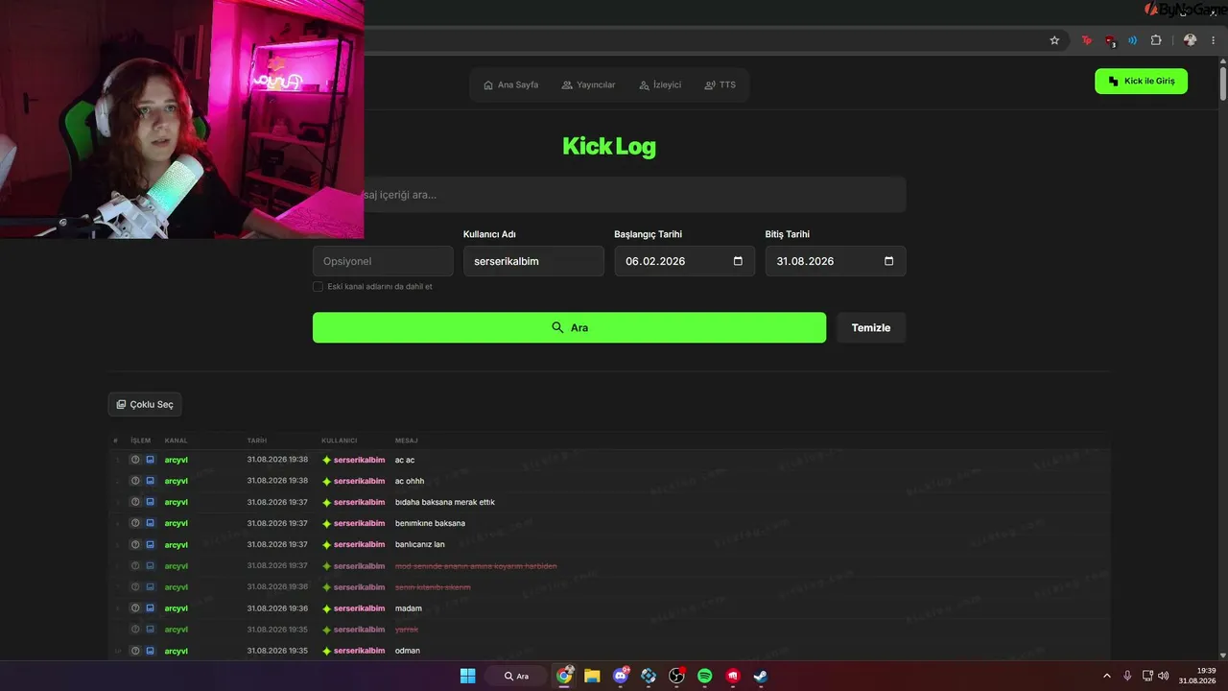This screenshot has height=691, width=1228.
Task: Click the blue image icon on the "madam" row
Action: point(150,608)
